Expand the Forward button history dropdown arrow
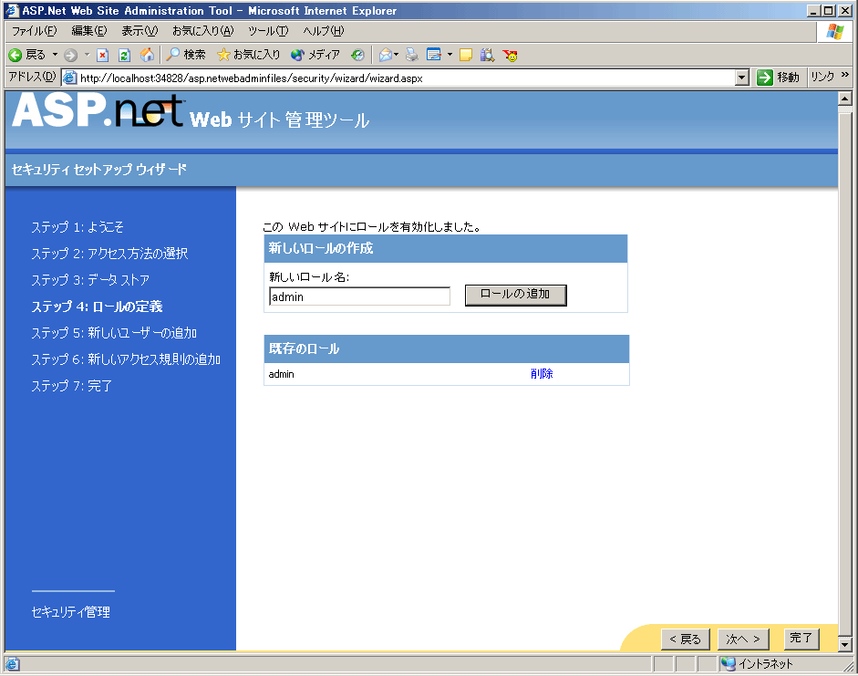The width and height of the screenshot is (858, 676). 87,55
